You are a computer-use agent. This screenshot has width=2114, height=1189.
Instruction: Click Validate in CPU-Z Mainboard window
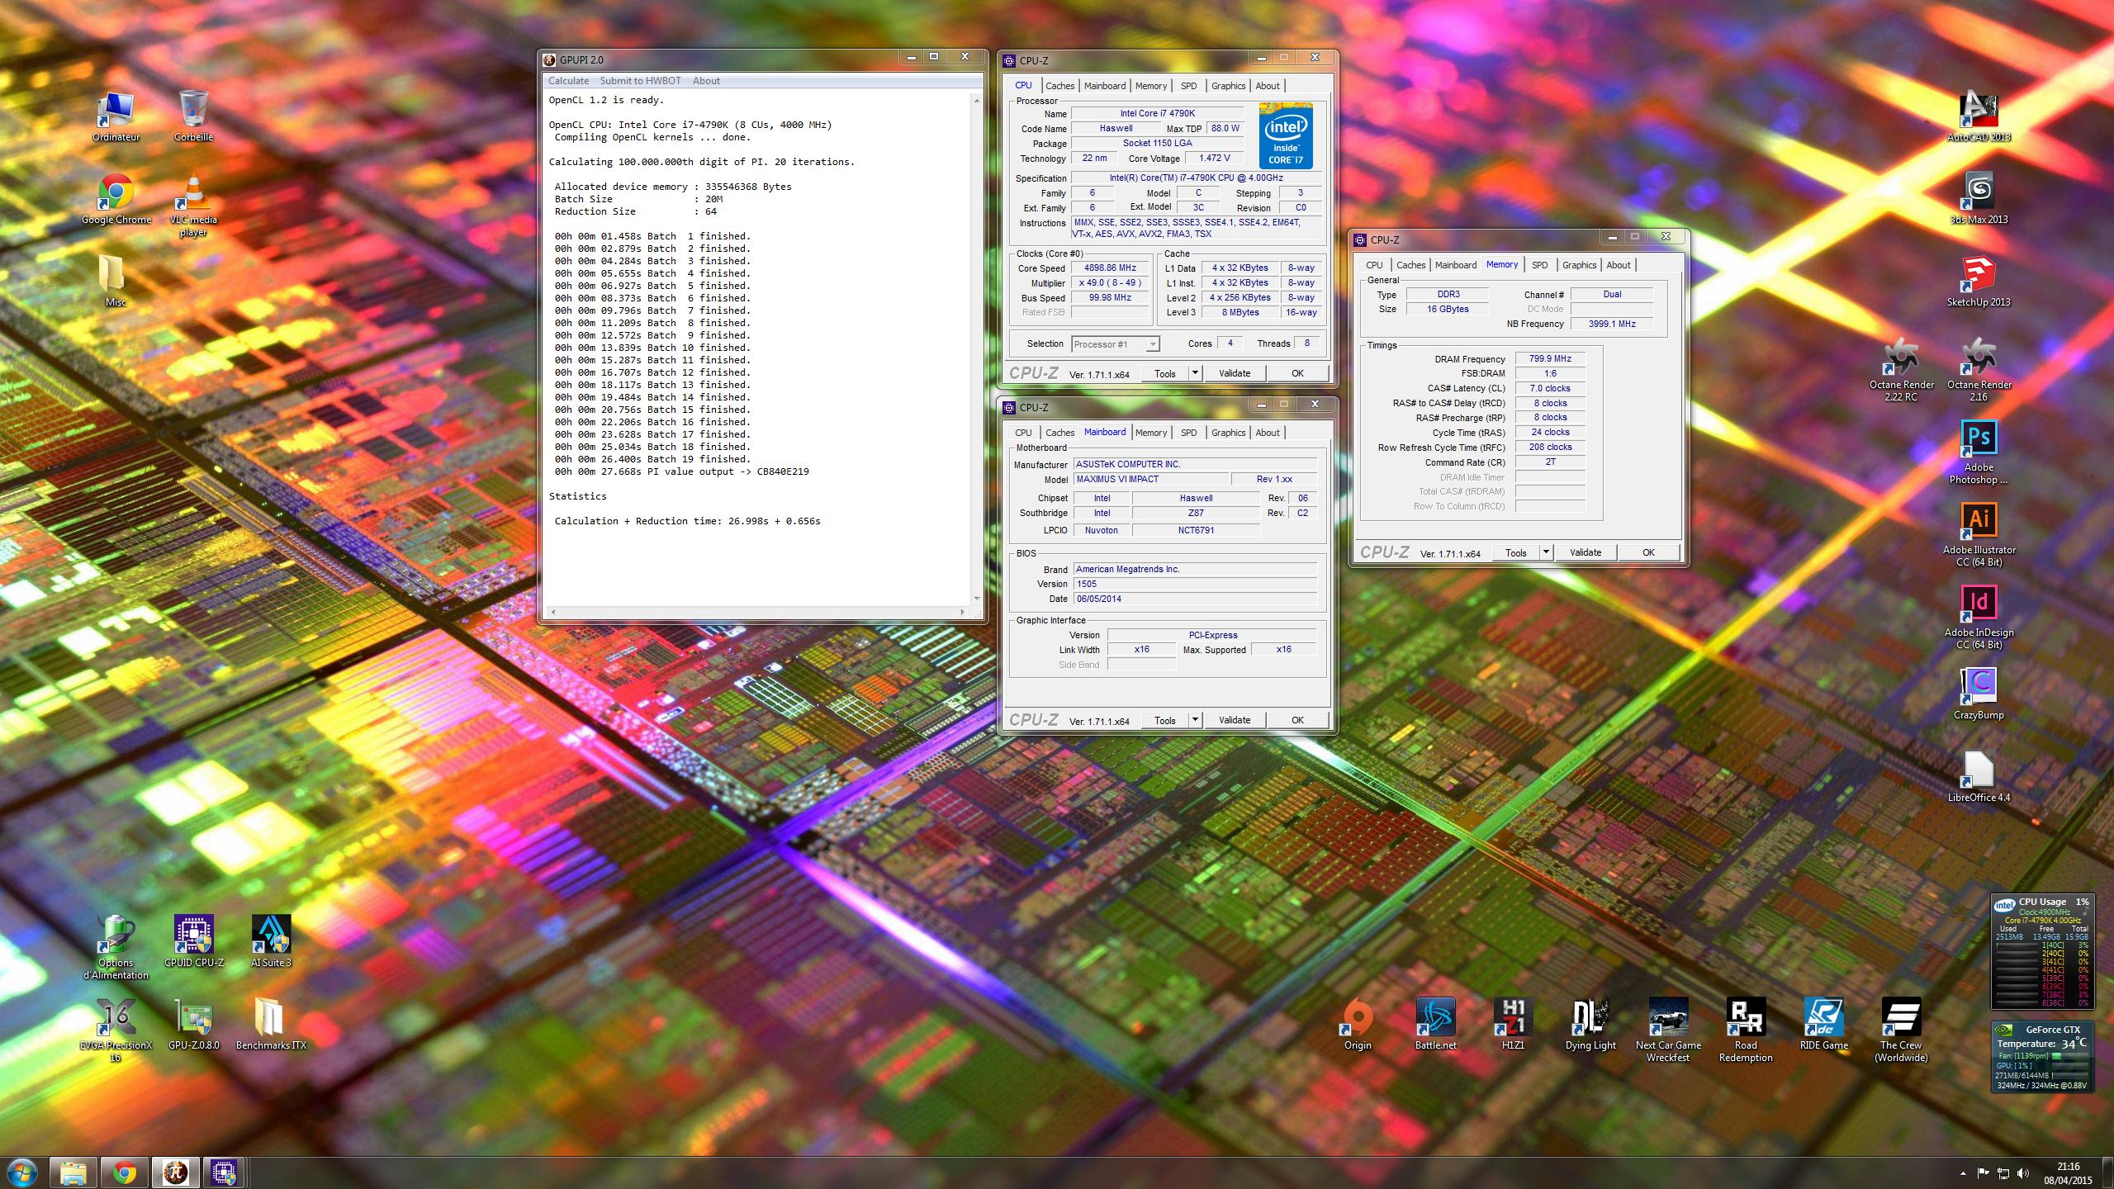1235,720
